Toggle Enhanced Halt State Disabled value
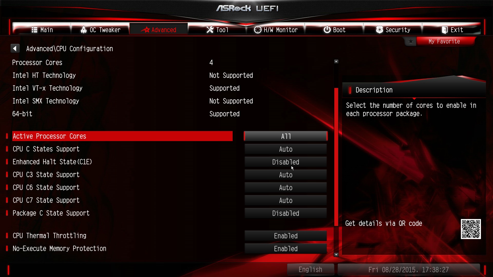Viewport: 493px width, 277px height. pyautogui.click(x=286, y=162)
